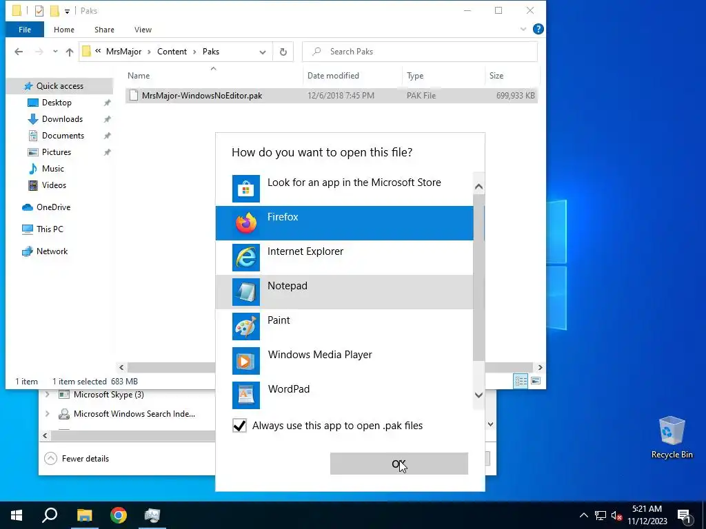Select MrsMajor-WindowsNoEditor.pak file

click(x=332, y=95)
